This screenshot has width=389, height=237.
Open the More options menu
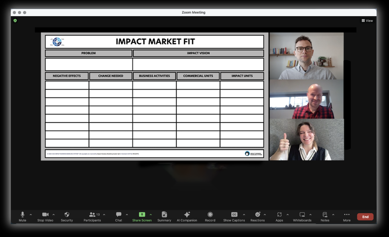[347, 217]
